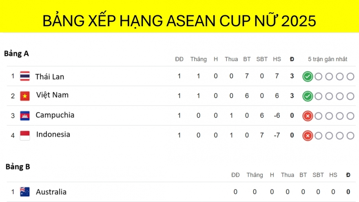Image resolution: width=359 pixels, height=202 pixels.
Task: Click the Thailand flag icon
Action: 25,76
